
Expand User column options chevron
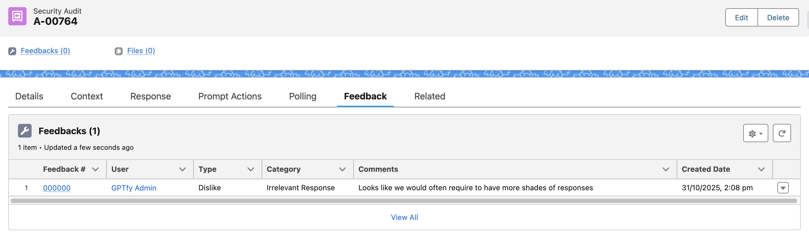[x=182, y=169]
